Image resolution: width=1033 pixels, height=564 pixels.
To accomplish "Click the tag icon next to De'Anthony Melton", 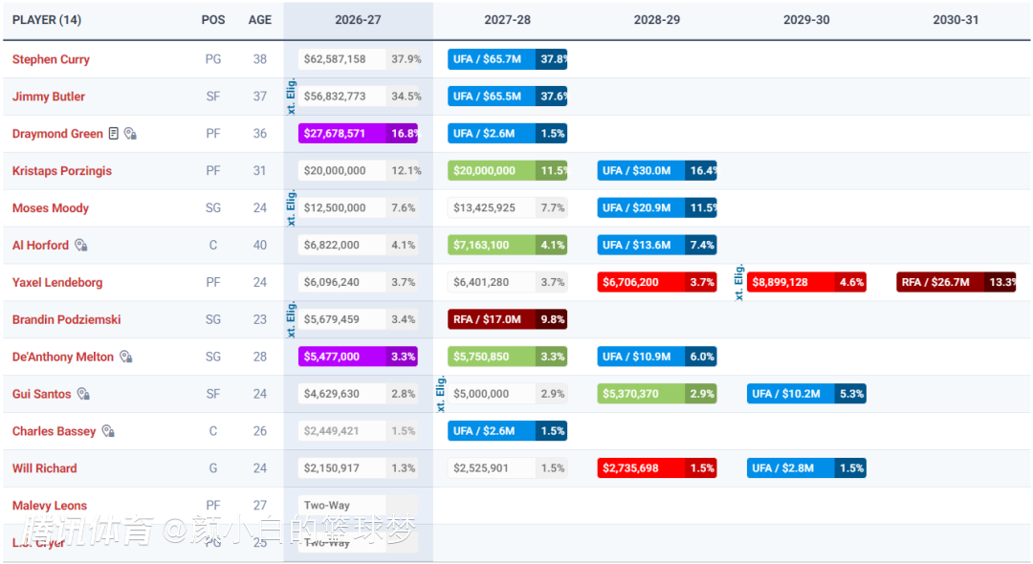I will (126, 357).
